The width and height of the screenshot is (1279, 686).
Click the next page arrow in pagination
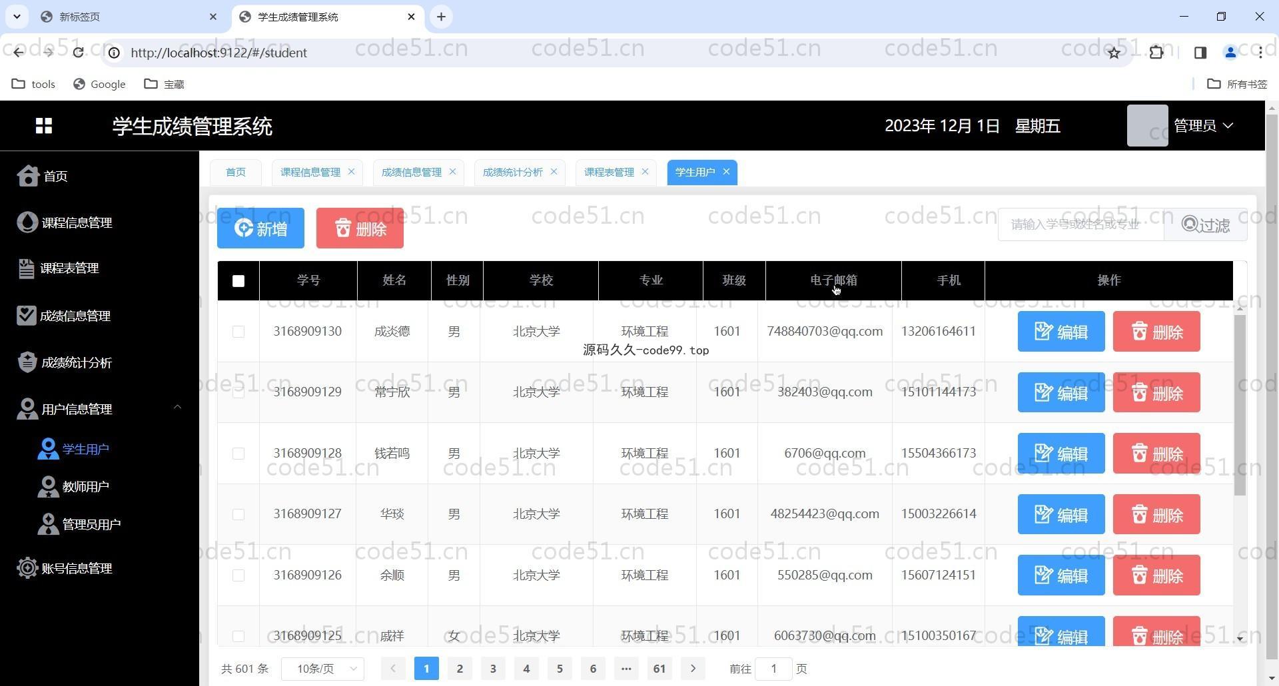[693, 669]
